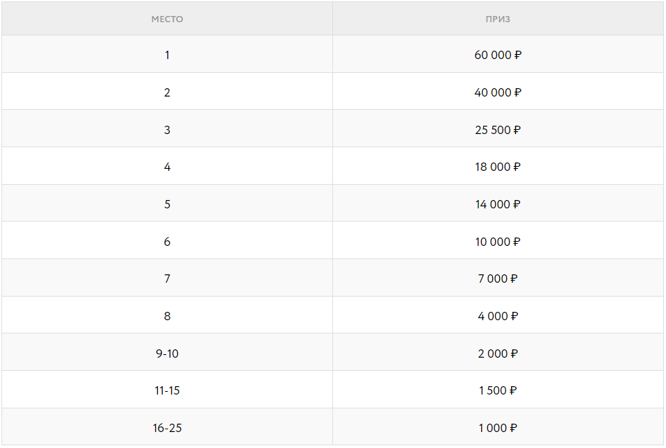Click the ПРИЗ column header
666x448 pixels.
pos(498,19)
